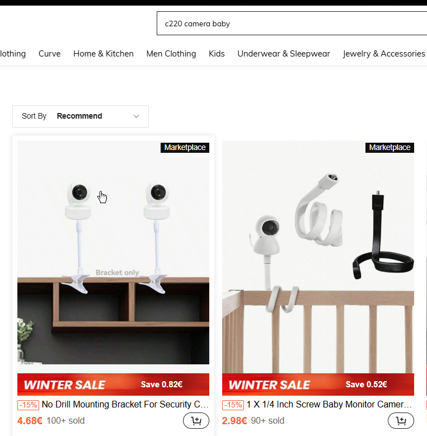
Task: Add No Drill Mounting Bracket to cart
Action: click(x=196, y=421)
